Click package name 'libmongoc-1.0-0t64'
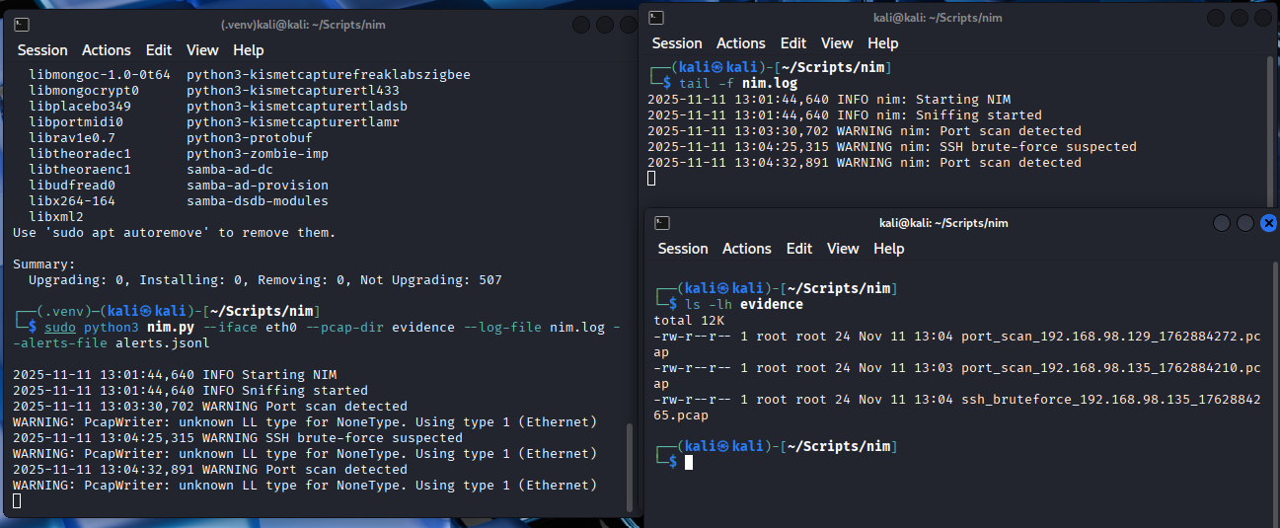This screenshot has width=1280, height=528. coord(100,74)
